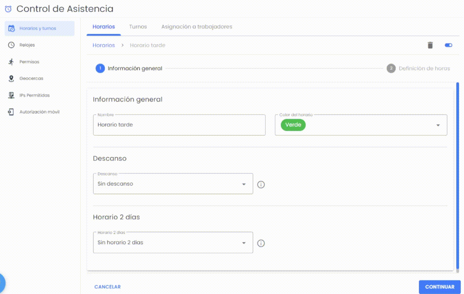Switch to the Horarios tab
Screen dimensions: 464x294
click(x=104, y=27)
